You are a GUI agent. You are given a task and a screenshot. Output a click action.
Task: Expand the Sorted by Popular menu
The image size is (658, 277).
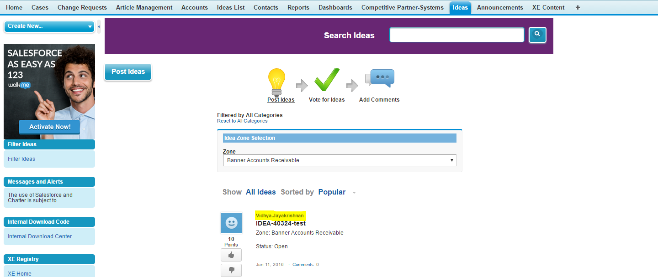pyautogui.click(x=354, y=193)
